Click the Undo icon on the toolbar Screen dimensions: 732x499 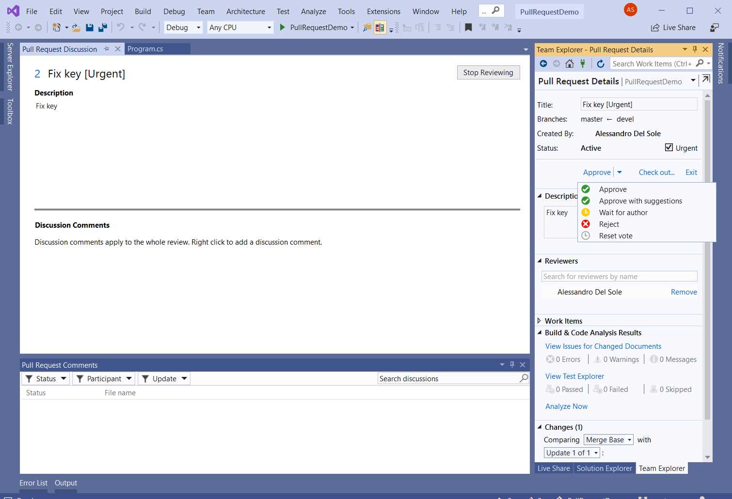coord(120,28)
